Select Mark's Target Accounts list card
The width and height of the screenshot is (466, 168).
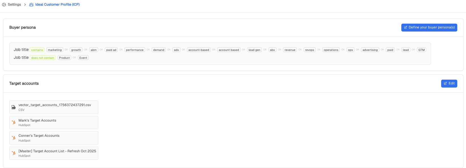[x=54, y=122]
